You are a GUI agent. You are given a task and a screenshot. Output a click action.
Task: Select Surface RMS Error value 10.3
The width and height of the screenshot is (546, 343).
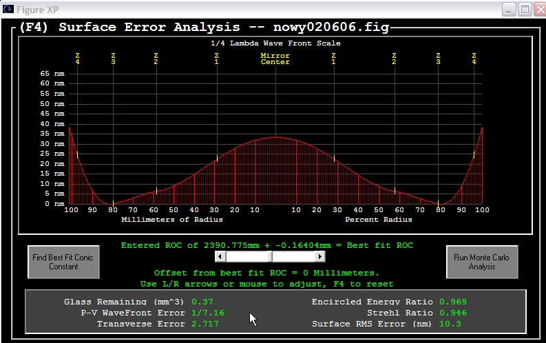coord(450,324)
